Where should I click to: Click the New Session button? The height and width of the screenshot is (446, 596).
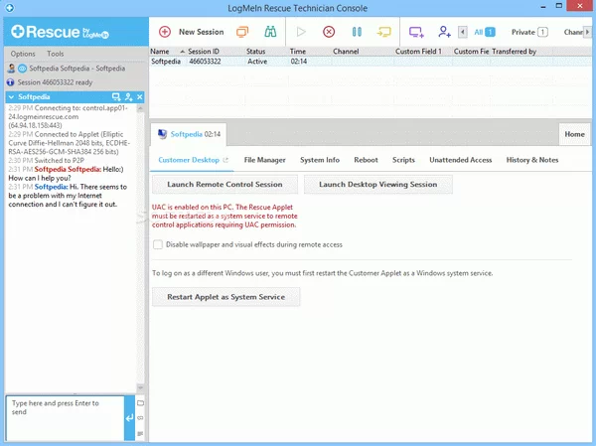(192, 32)
